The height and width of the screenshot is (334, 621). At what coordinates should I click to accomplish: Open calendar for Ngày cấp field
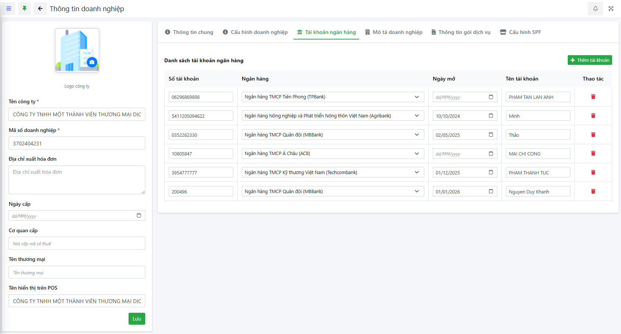tap(139, 215)
